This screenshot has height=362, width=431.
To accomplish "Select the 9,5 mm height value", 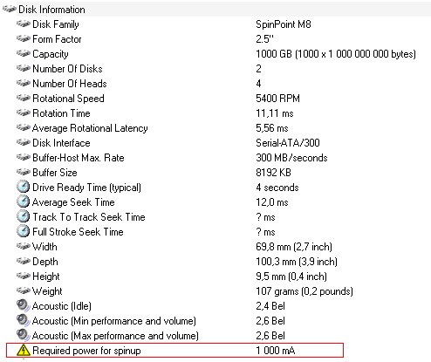I will [291, 277].
